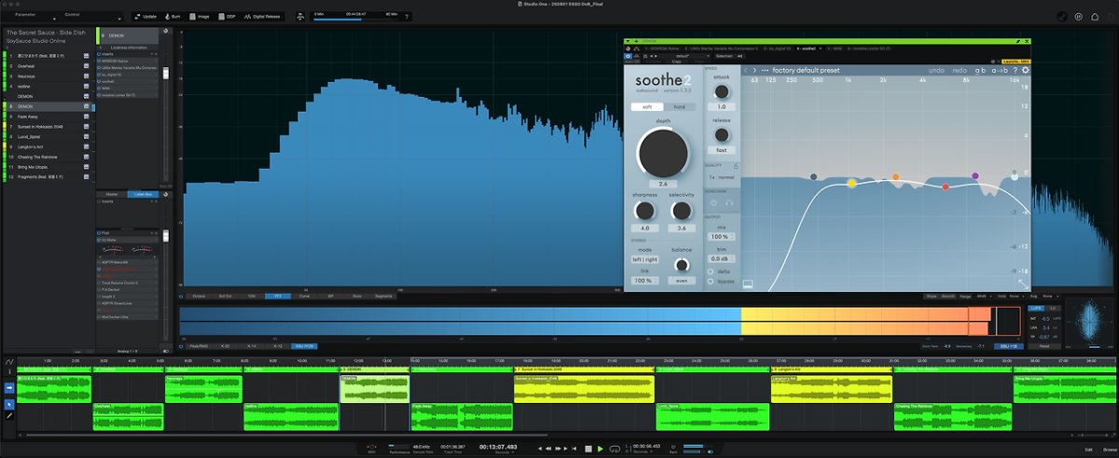Click the soothe2 sharpness knob
1119x458 pixels.
click(644, 210)
